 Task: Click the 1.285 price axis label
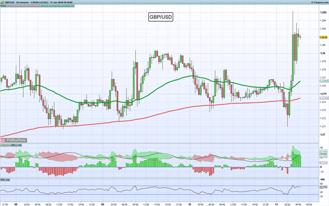pyautogui.click(x=323, y=13)
